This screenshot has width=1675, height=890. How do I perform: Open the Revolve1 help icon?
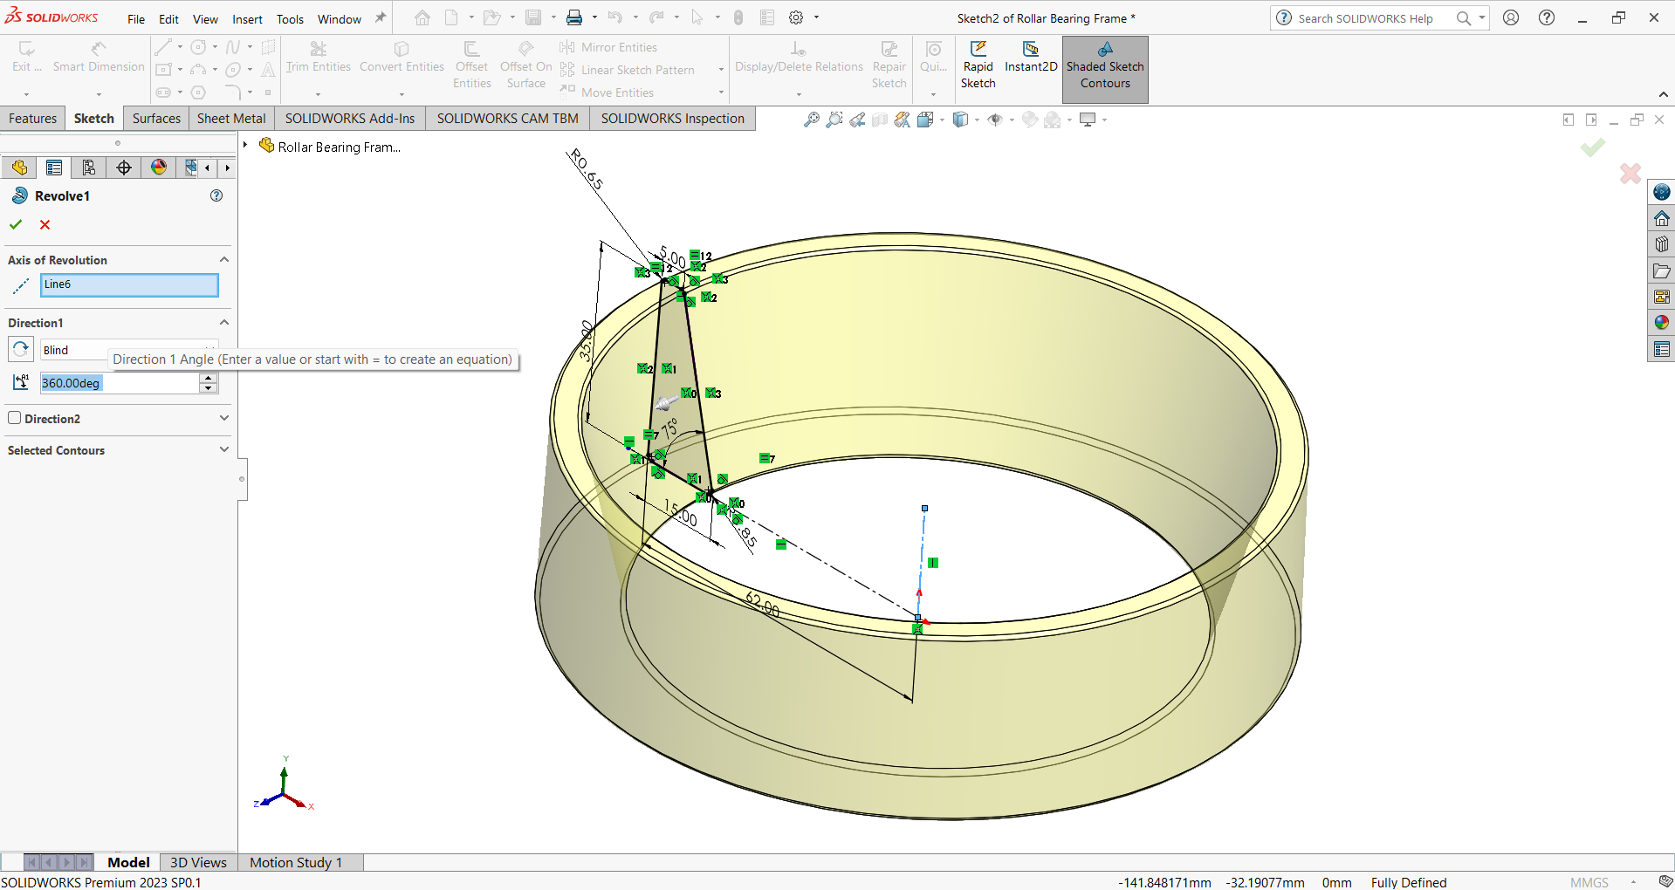tap(216, 195)
